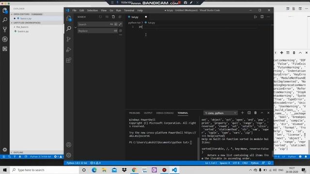
Task: Open Run and Debug view in front window
Action: tap(69, 49)
